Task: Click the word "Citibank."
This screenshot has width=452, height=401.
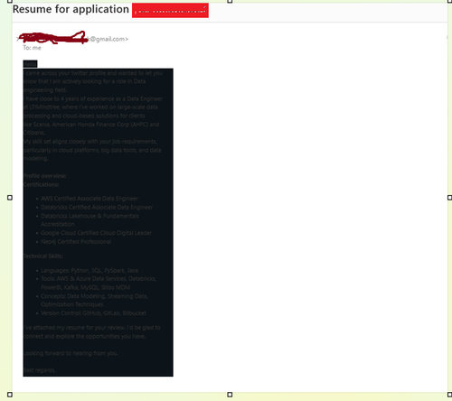Action: [34, 133]
